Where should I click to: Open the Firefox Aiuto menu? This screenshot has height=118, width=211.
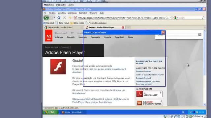[102, 13]
